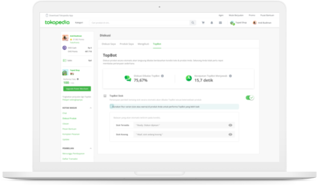
Task: Click the info icon on the varian tip banner
Action: (x=112, y=106)
